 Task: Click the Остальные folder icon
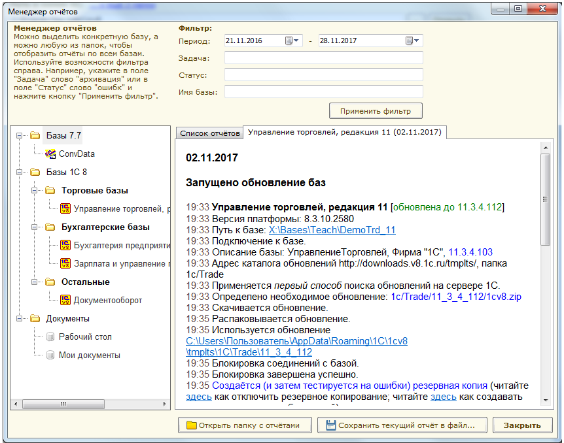(50, 282)
